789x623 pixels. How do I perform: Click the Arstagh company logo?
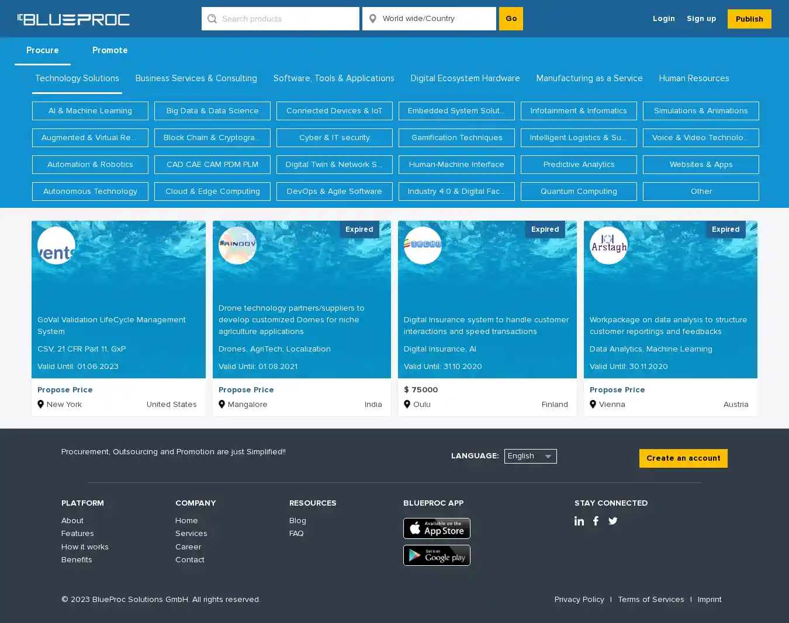(x=608, y=245)
